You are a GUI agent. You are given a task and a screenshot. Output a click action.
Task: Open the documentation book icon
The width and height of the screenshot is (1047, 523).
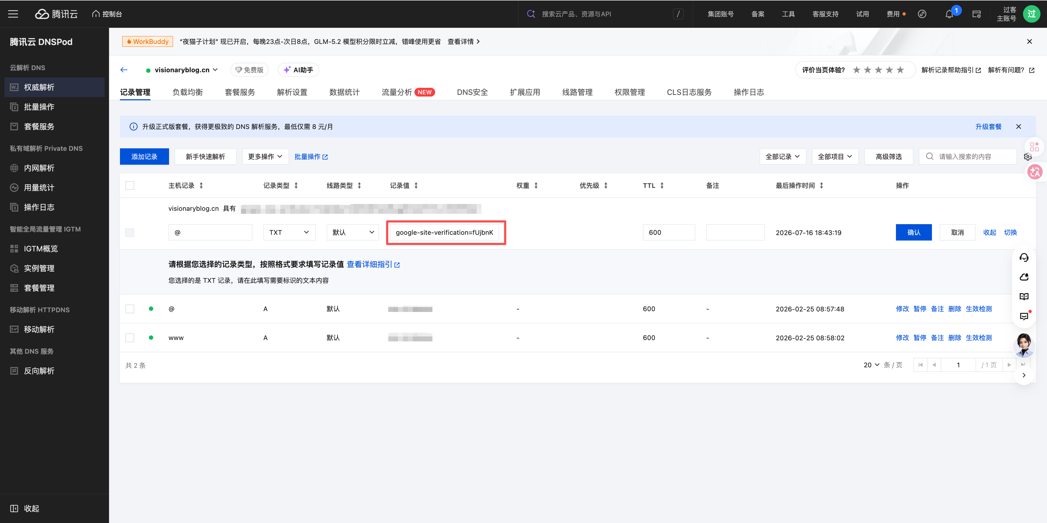(1024, 297)
